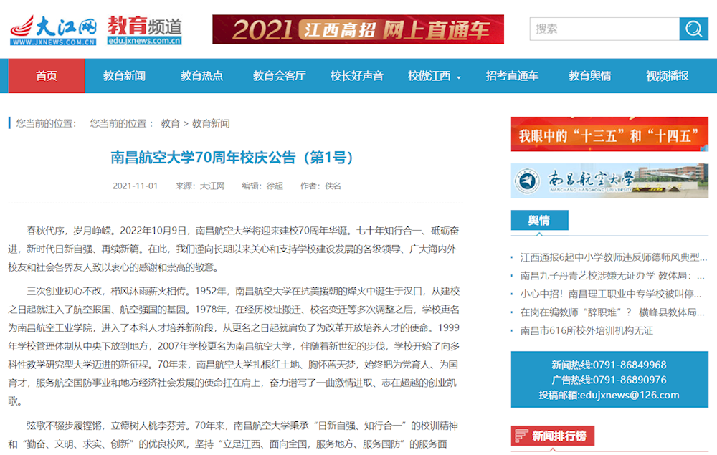The width and height of the screenshot is (717, 455).
Task: Open the 2021 江西高招 网上直通车 banner
Action: coord(358,29)
